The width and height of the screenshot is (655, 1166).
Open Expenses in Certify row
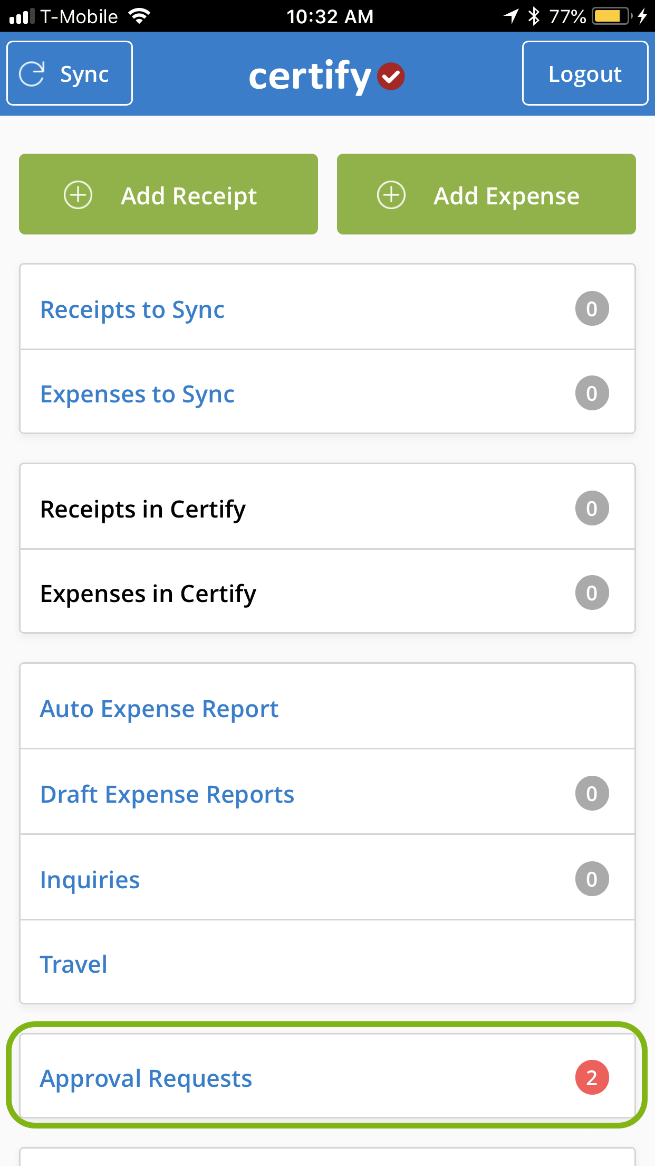coord(327,591)
